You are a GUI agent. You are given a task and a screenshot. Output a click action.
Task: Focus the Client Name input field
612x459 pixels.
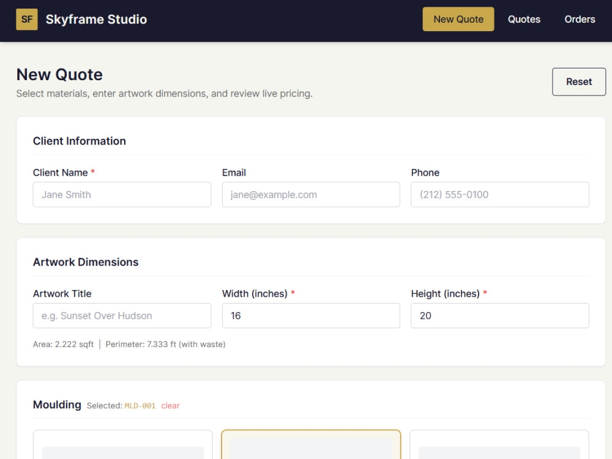[x=122, y=195]
